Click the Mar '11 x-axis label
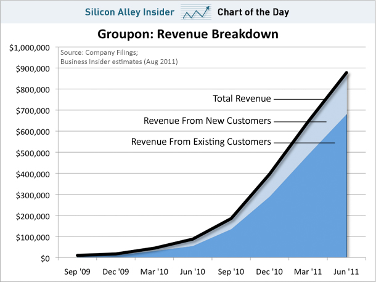This screenshot has height=282, width=376. (x=308, y=272)
